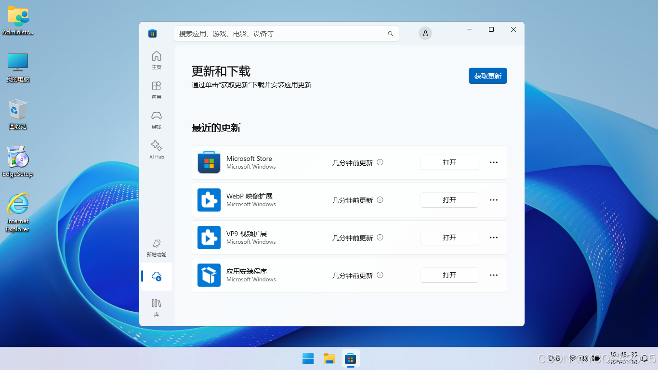This screenshot has height=370, width=658.
Task: Click the 应用安装程序 app icon
Action: click(209, 275)
